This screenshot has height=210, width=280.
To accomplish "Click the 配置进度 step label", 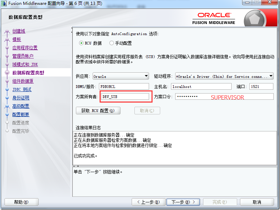I will click(21, 123).
